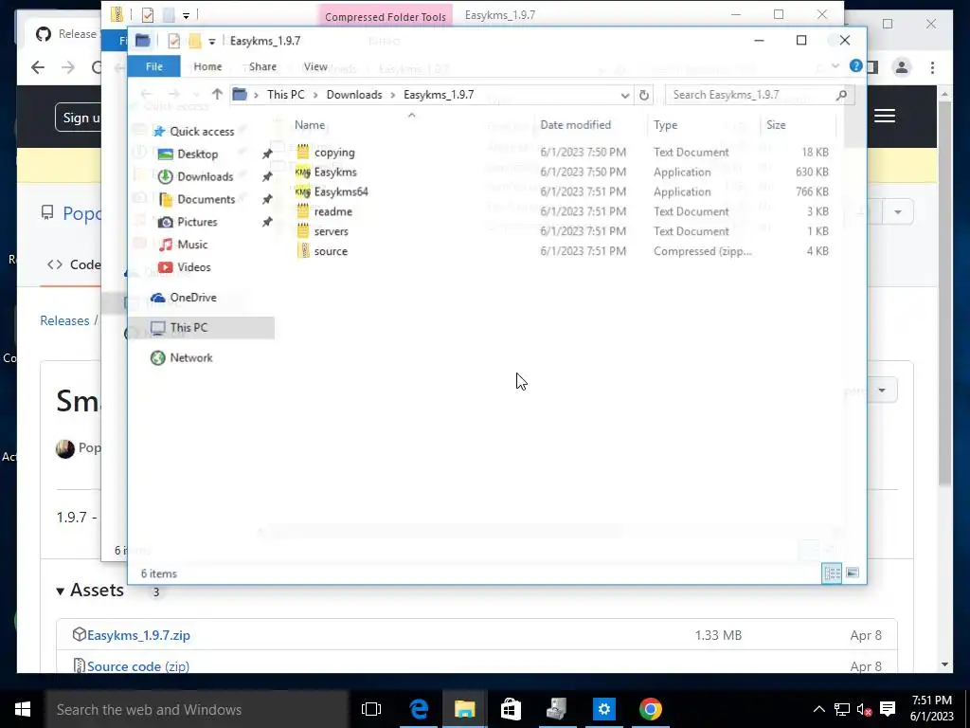Open Customize Quick Access Toolbar dropdown
The image size is (970, 728).
pos(211,42)
